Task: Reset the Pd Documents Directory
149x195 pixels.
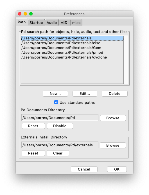Action: tap(33, 126)
